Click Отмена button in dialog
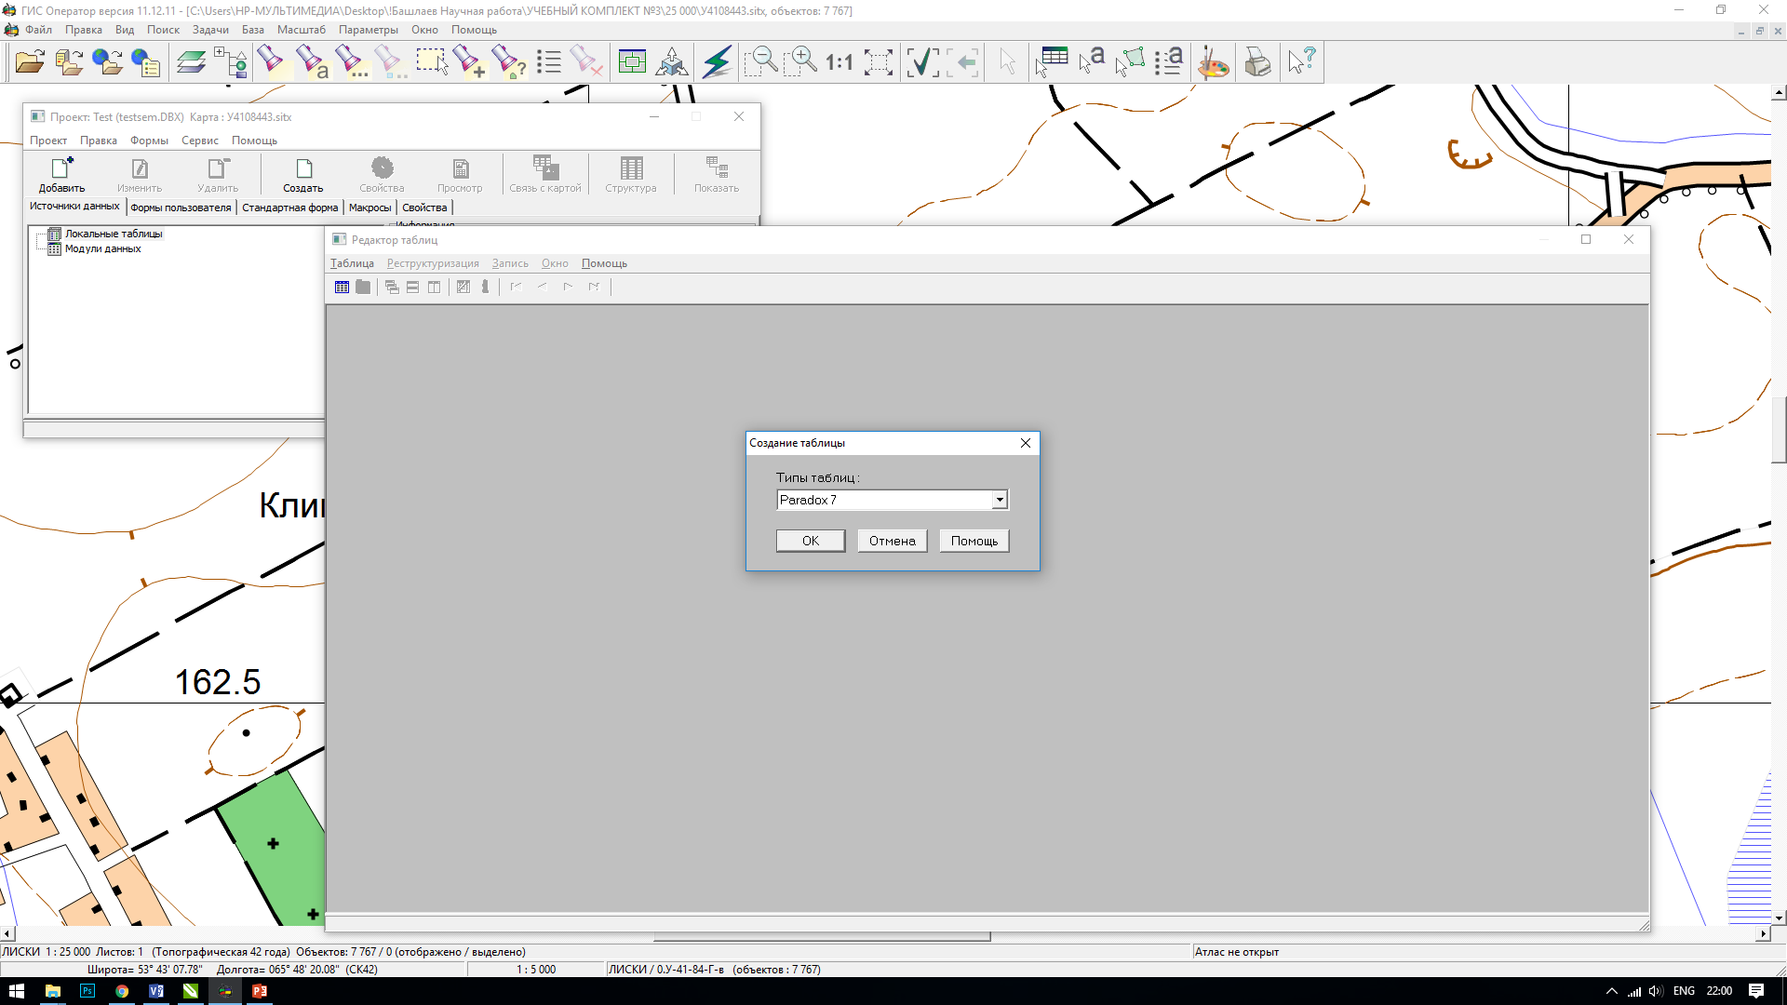The height and width of the screenshot is (1005, 1787). pyautogui.click(x=893, y=540)
